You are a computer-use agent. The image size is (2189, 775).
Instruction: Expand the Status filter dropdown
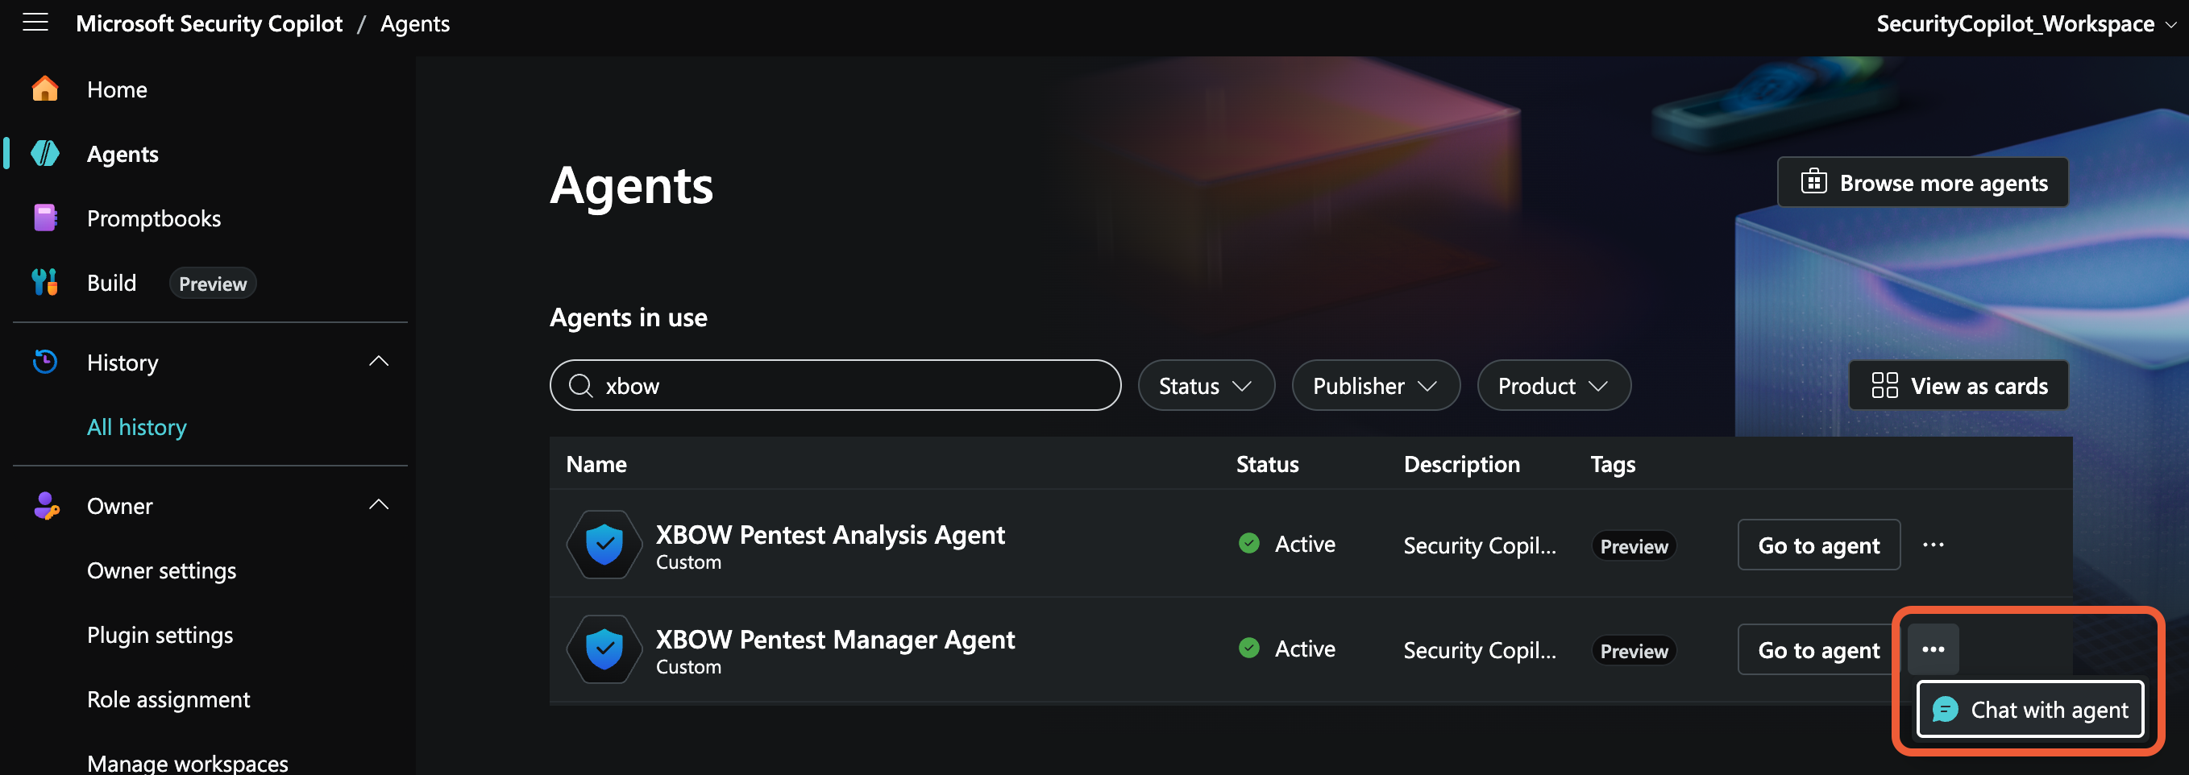[1206, 385]
